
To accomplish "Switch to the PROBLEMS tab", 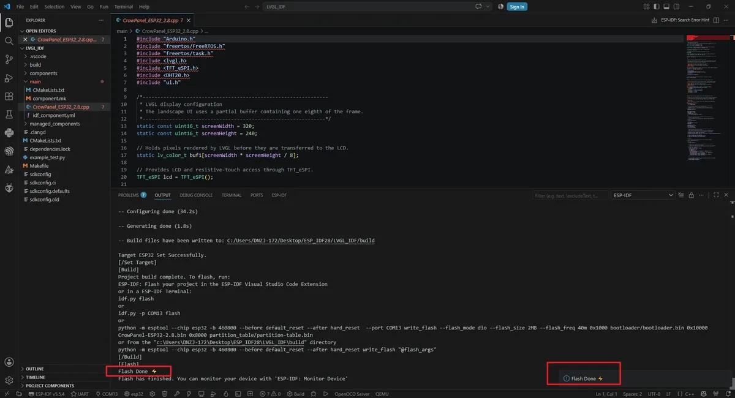I will (x=132, y=195).
